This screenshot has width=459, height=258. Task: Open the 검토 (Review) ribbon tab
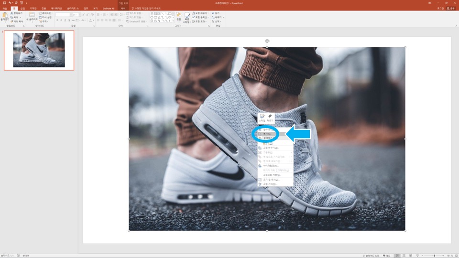[x=86, y=9]
